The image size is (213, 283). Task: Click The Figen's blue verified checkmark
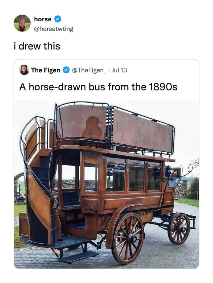(x=66, y=70)
